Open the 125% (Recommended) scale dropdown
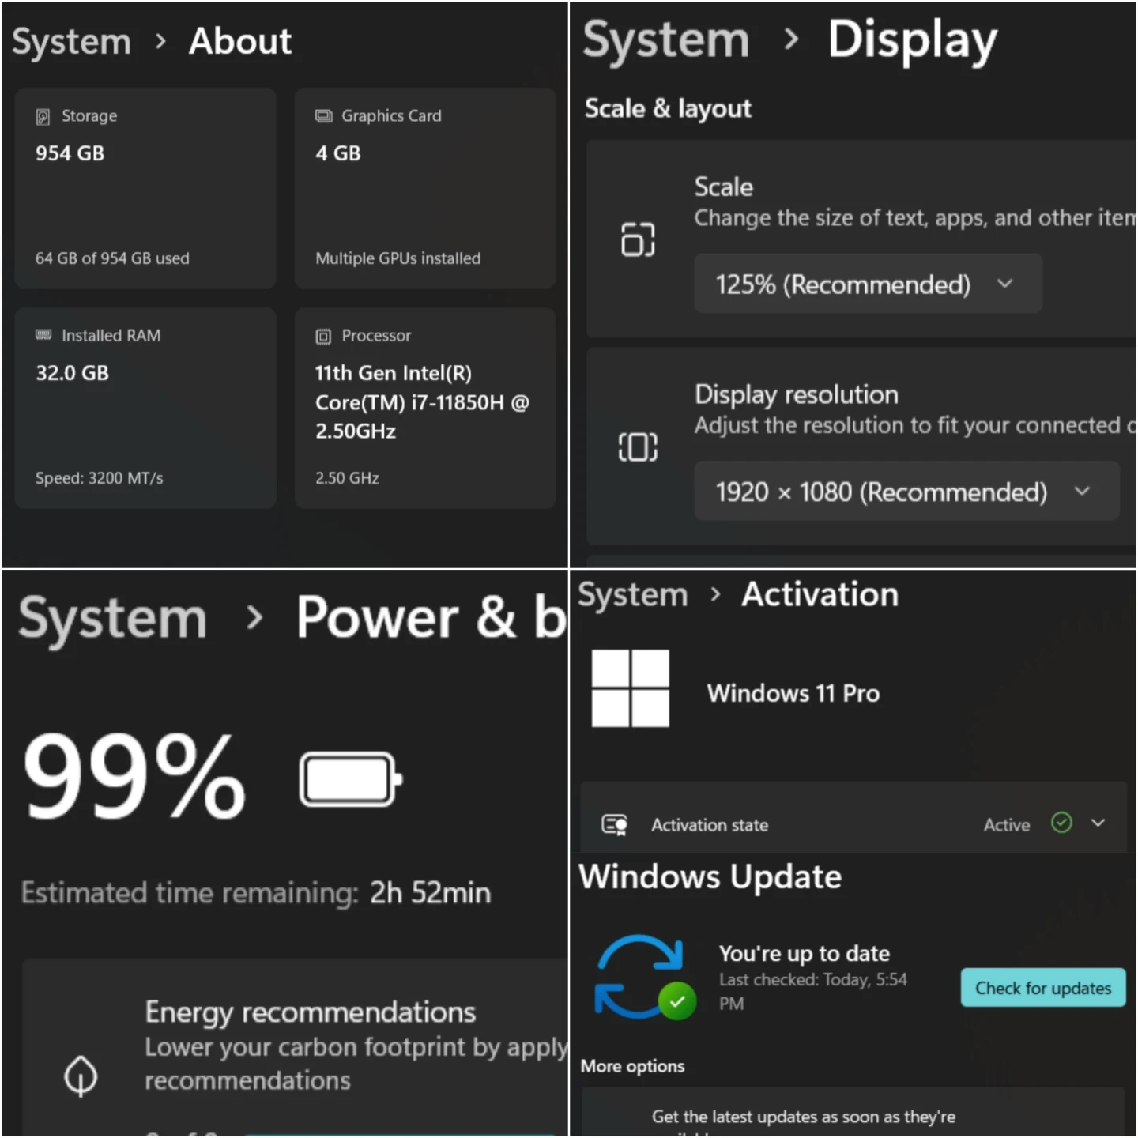1138x1138 pixels. click(868, 284)
